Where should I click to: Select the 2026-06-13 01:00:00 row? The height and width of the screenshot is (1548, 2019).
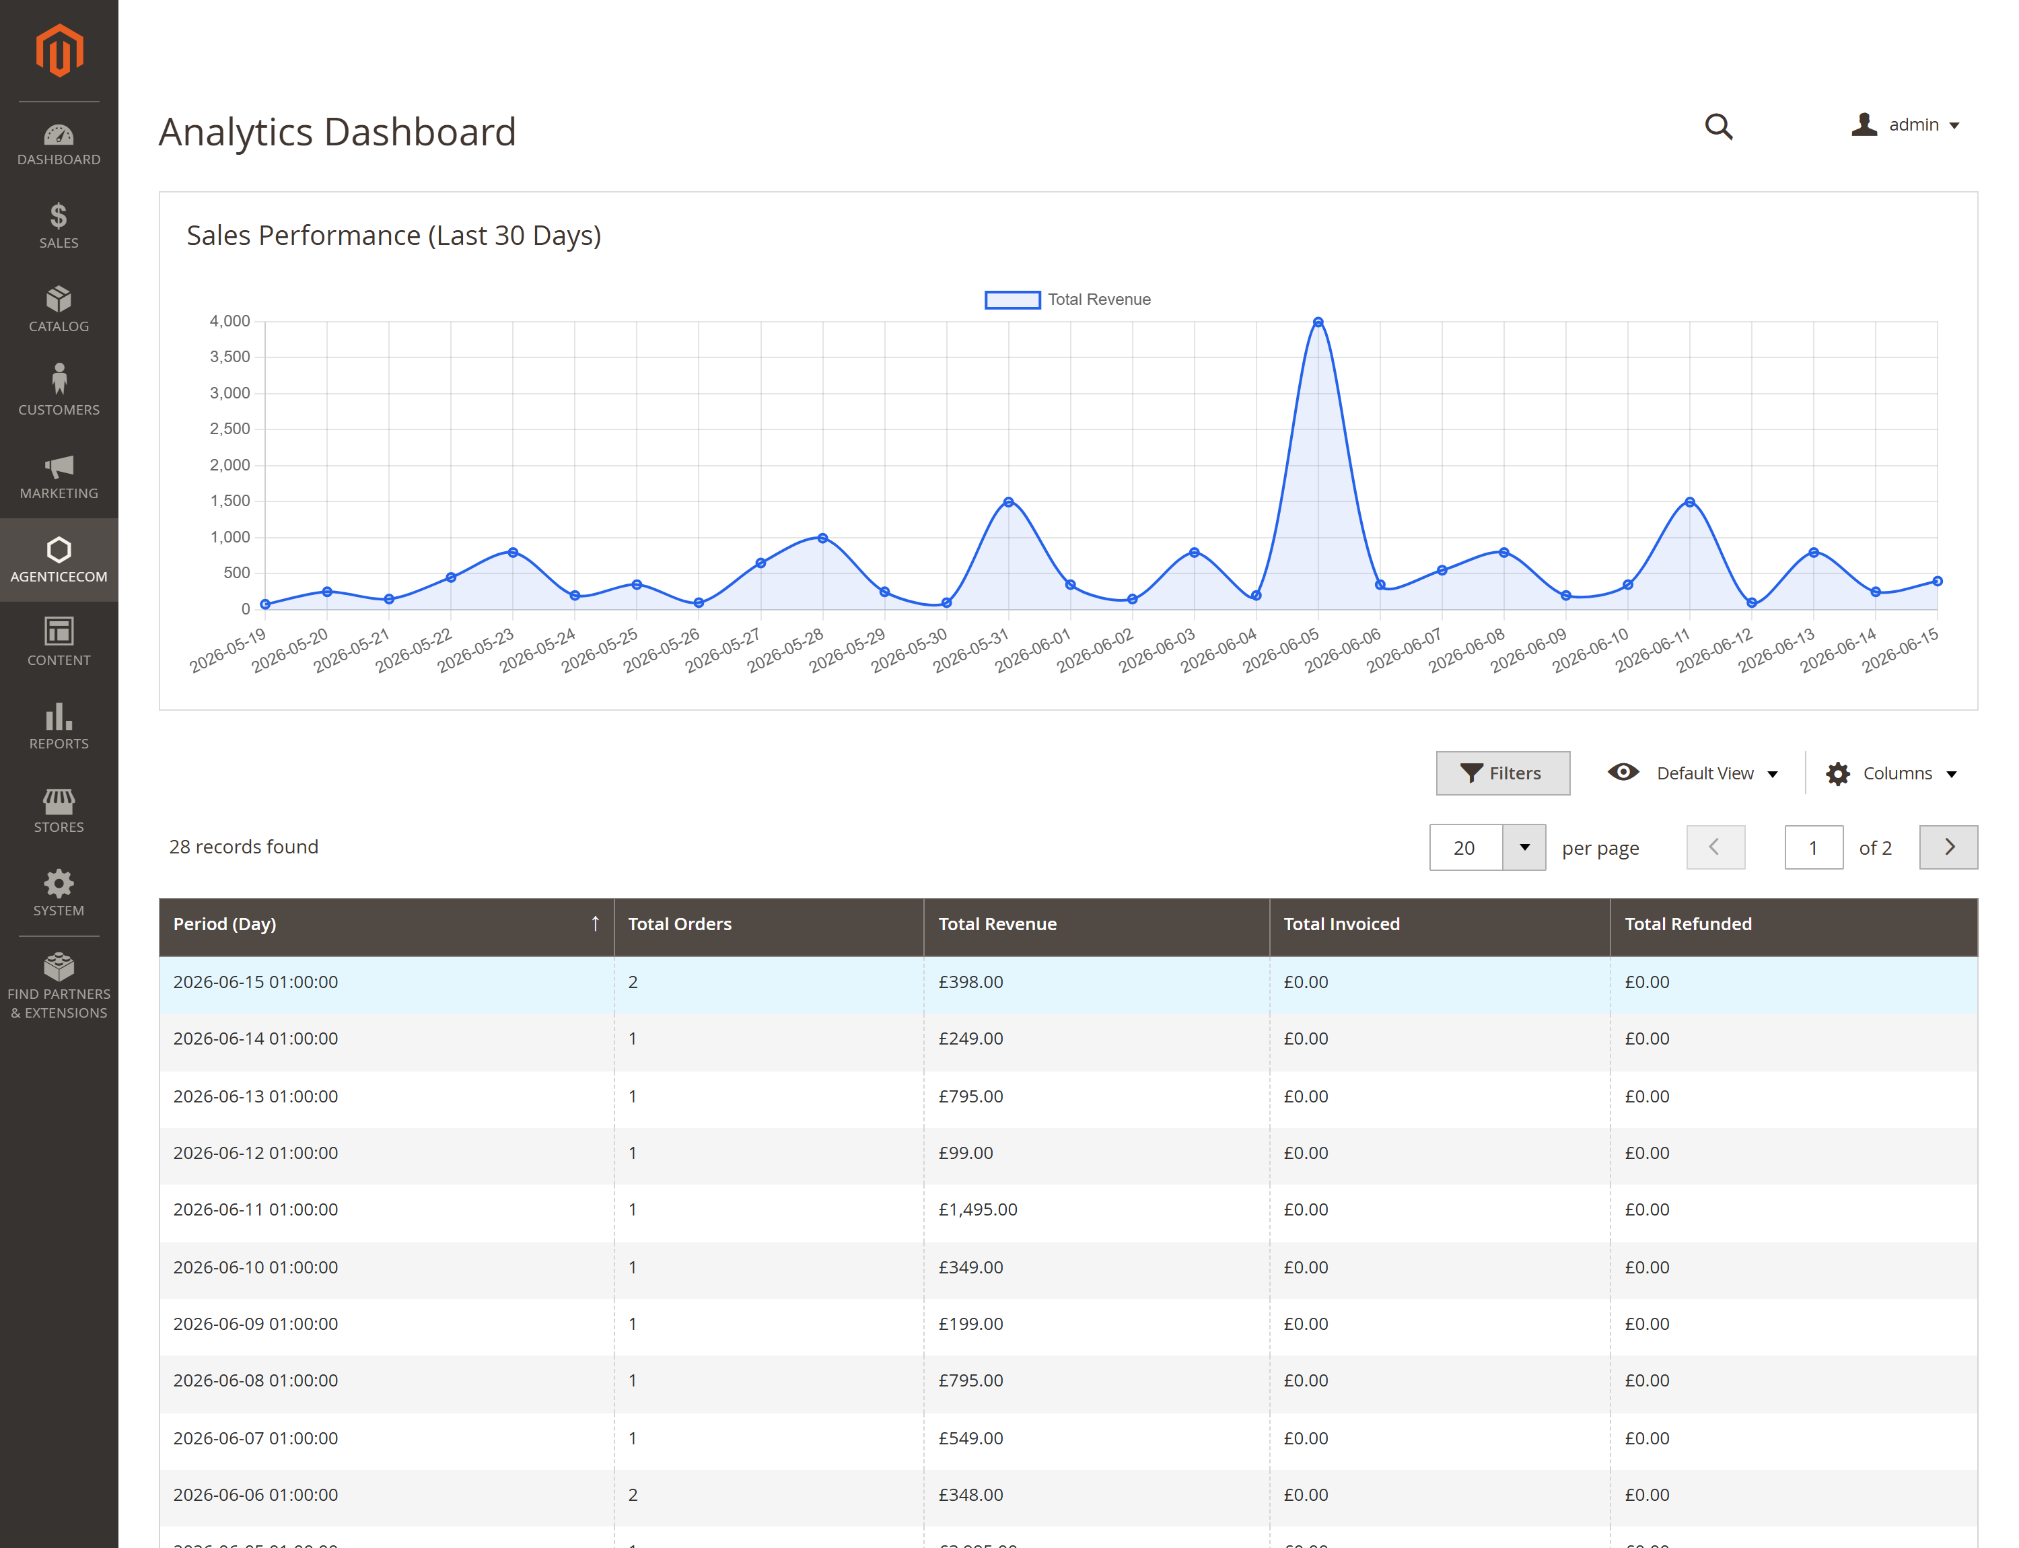click(1068, 1098)
